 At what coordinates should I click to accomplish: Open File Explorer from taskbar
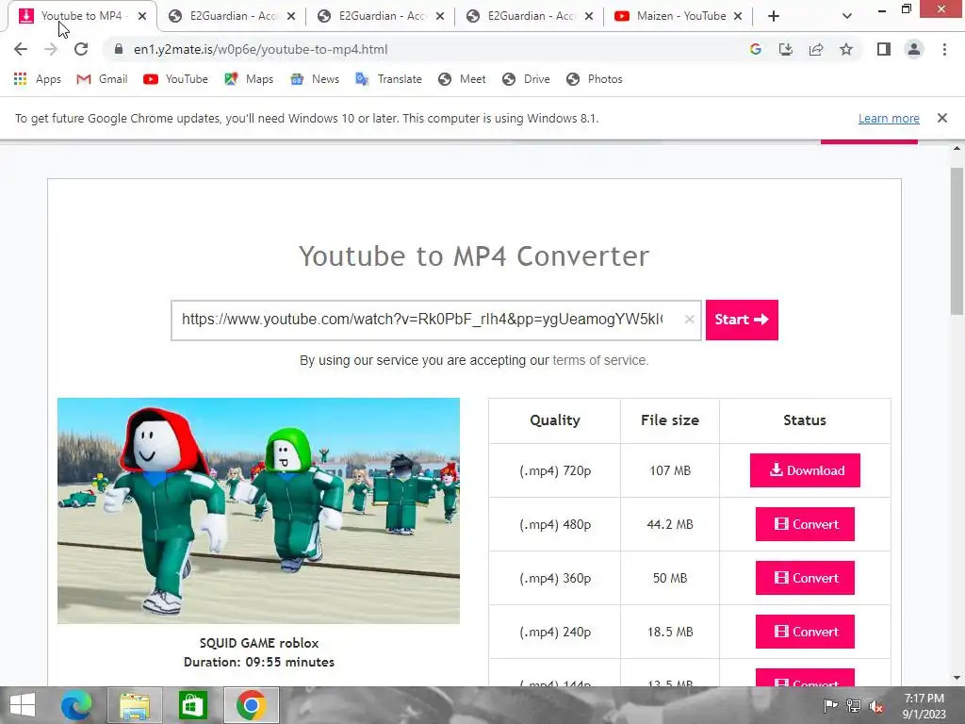(135, 705)
